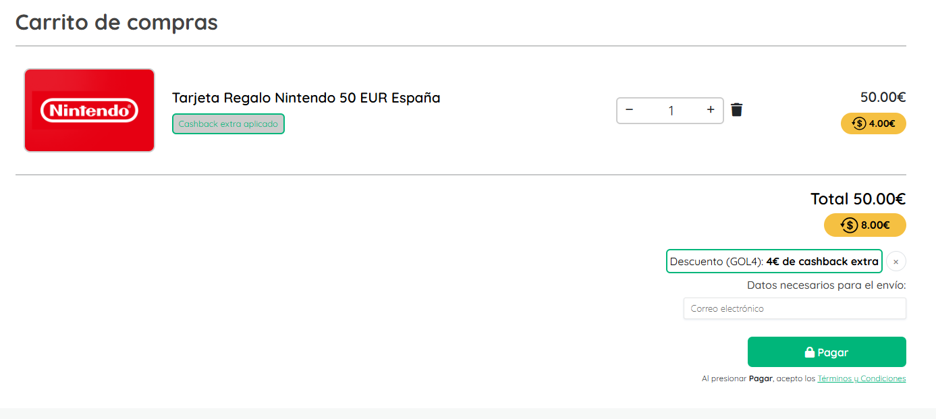Viewport: 936px width, 419px height.
Task: Click the cashback coin icon beside 4.00€
Action: point(859,123)
